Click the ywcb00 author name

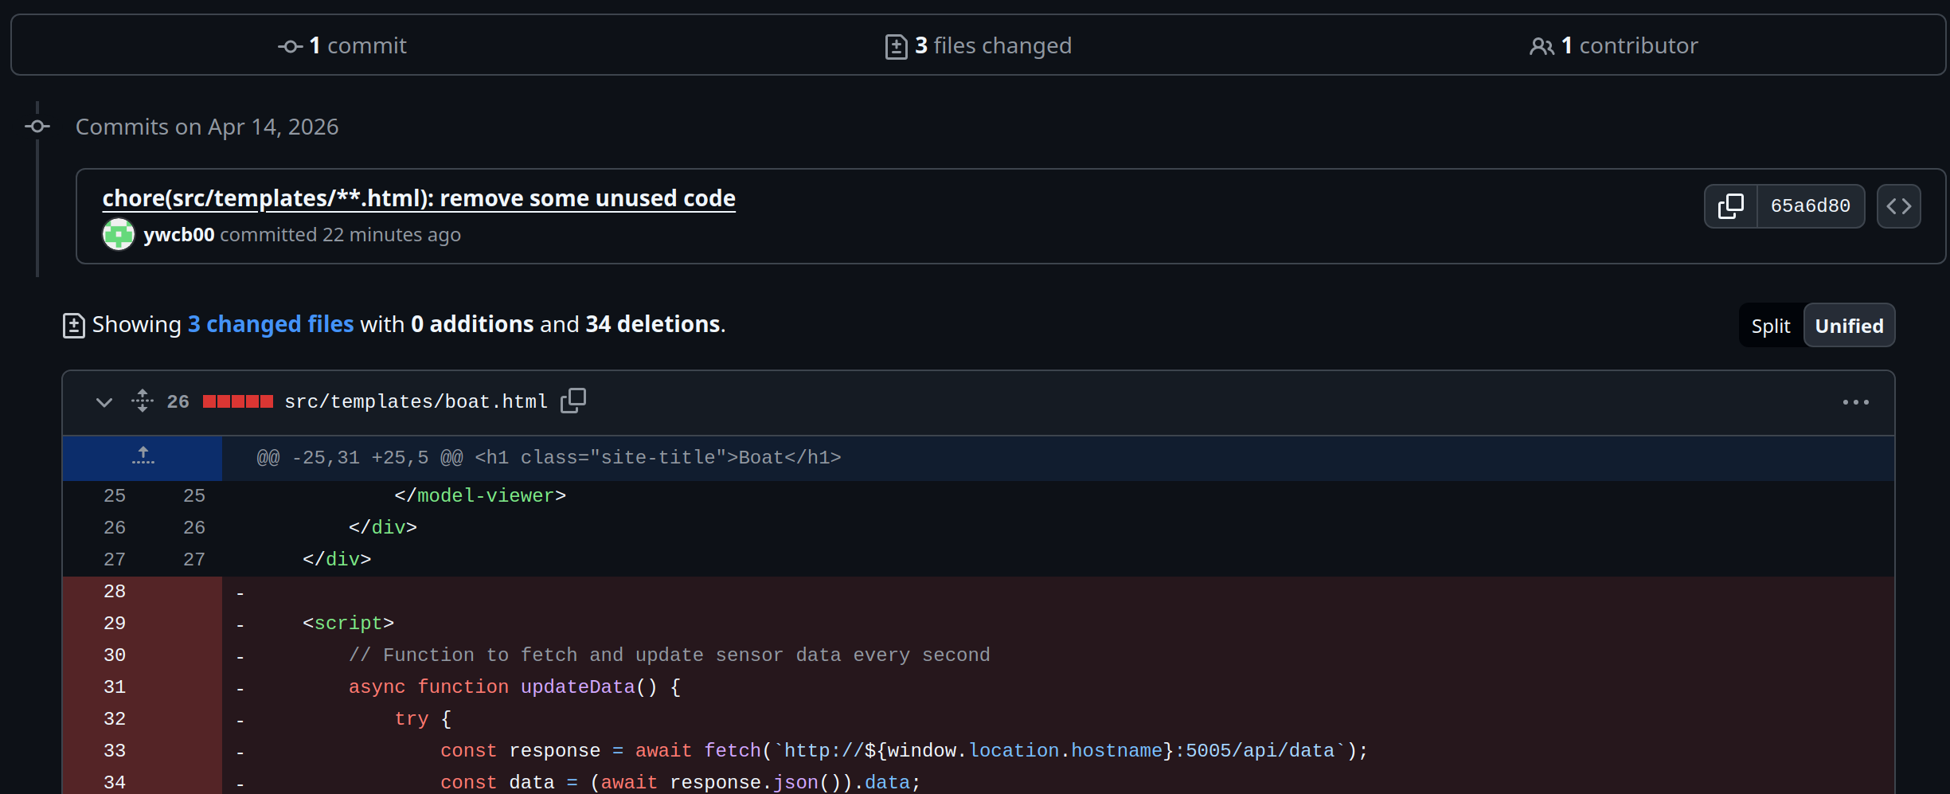tap(179, 235)
